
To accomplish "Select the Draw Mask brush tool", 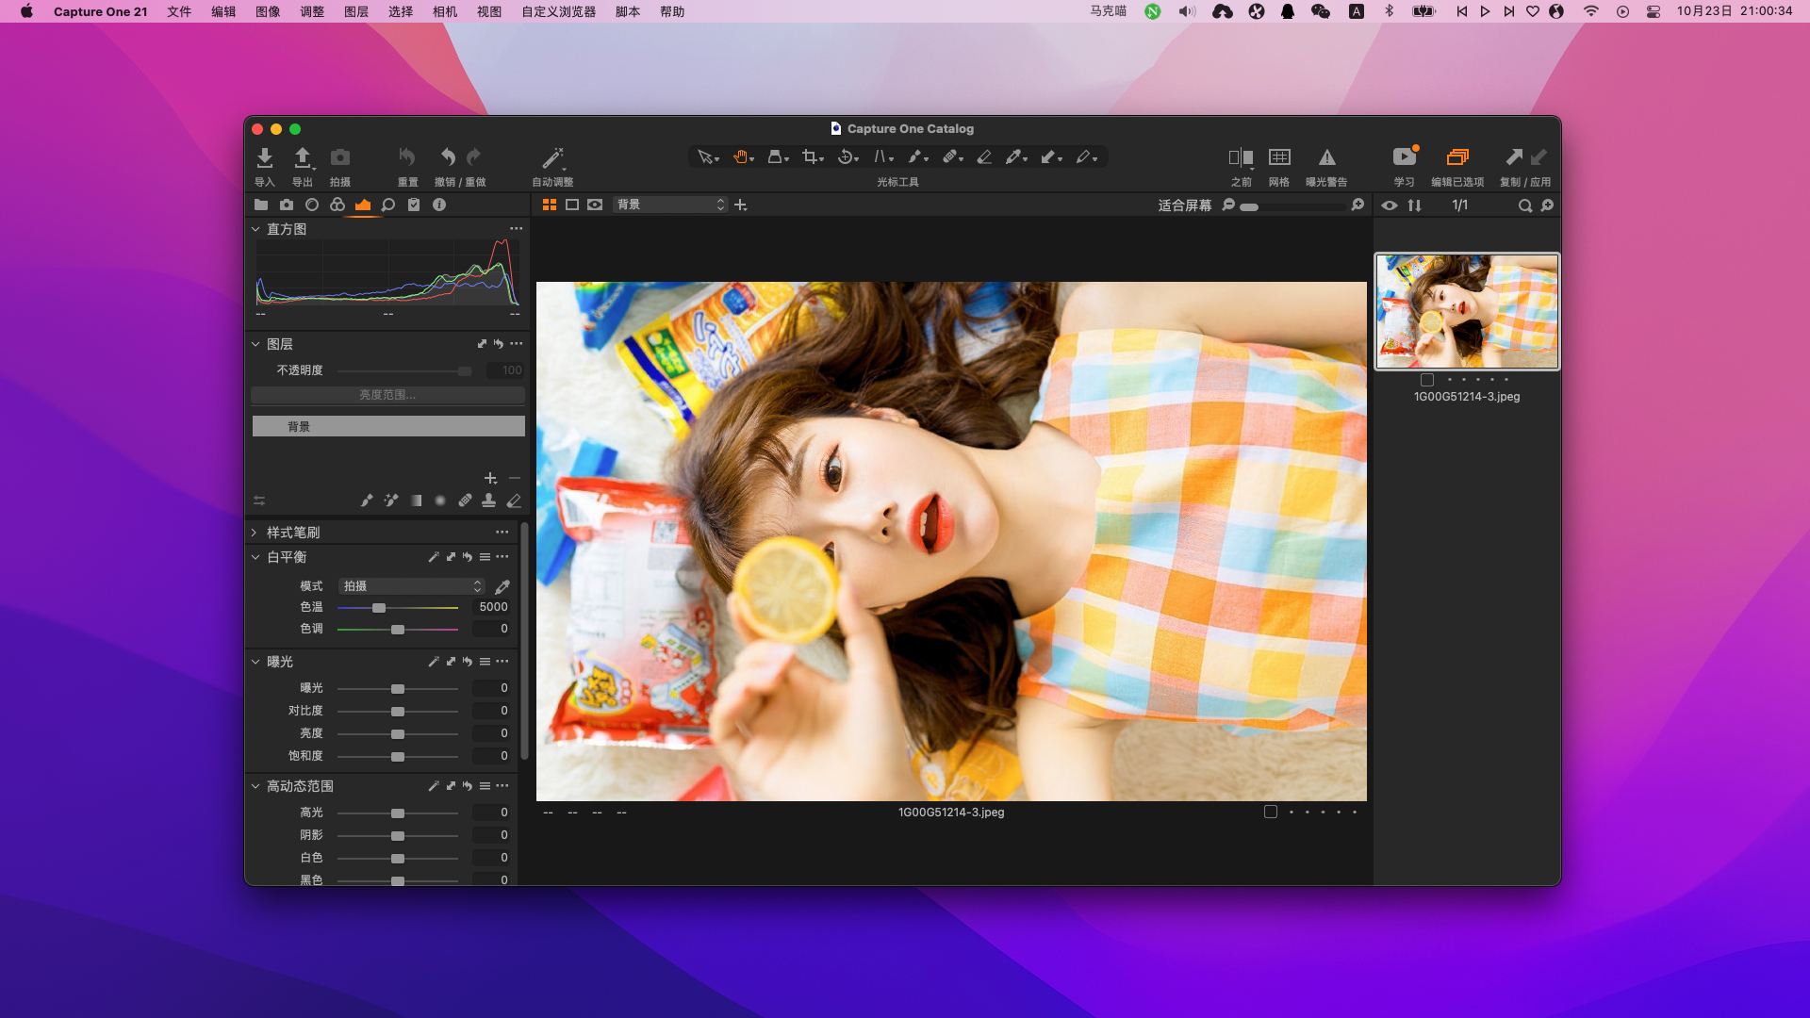I will tap(916, 157).
